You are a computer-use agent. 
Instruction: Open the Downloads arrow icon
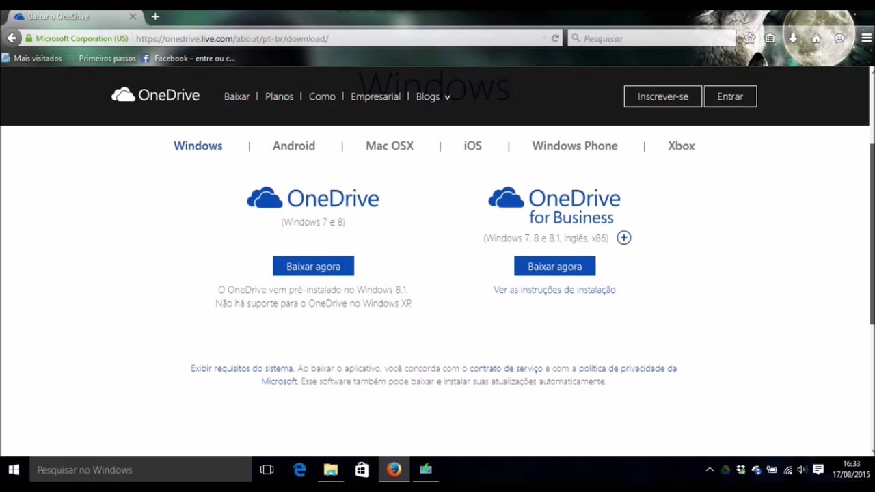point(793,38)
